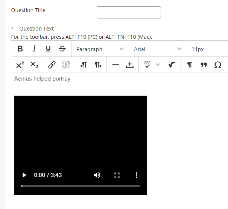
Task: Insert non-breaking space character icon
Action: coord(130,65)
